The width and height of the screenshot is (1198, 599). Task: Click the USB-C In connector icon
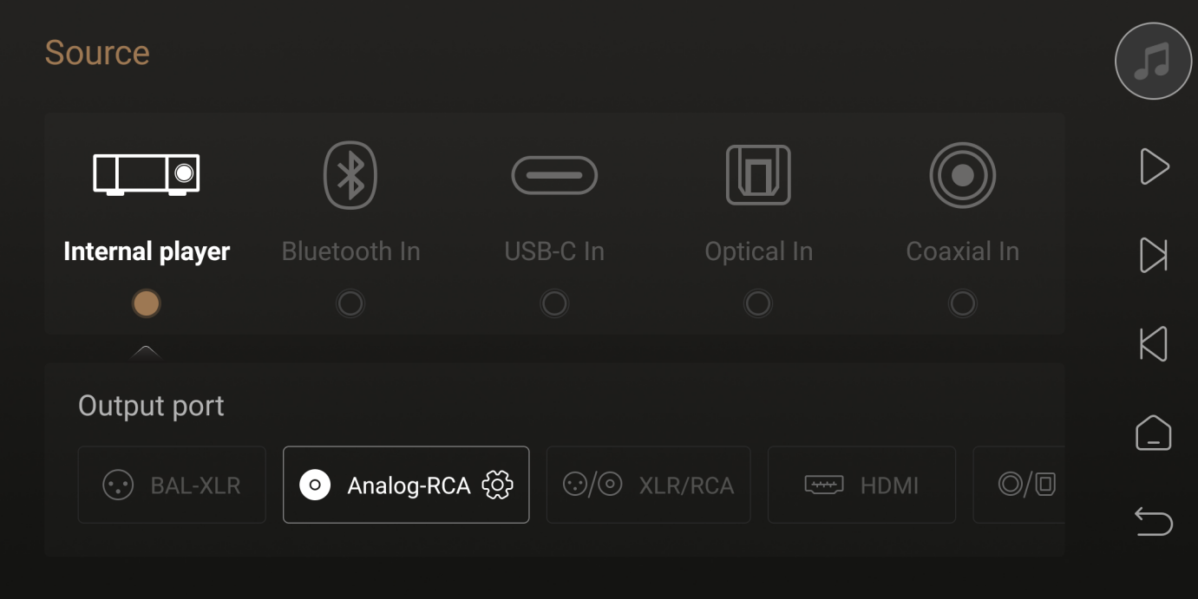[554, 175]
